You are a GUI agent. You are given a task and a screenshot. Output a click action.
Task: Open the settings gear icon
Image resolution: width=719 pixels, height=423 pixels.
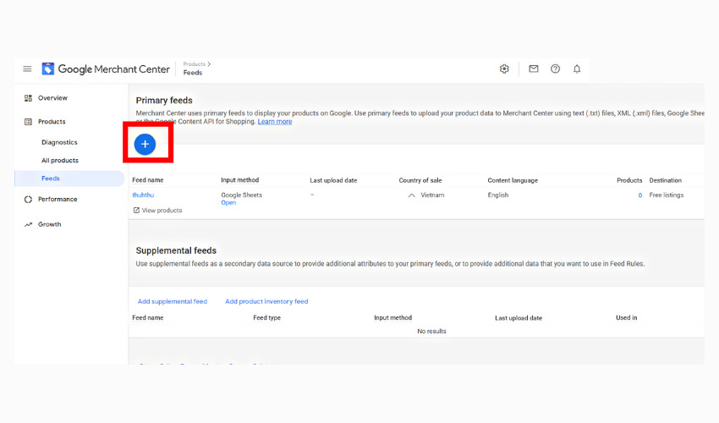tap(504, 69)
